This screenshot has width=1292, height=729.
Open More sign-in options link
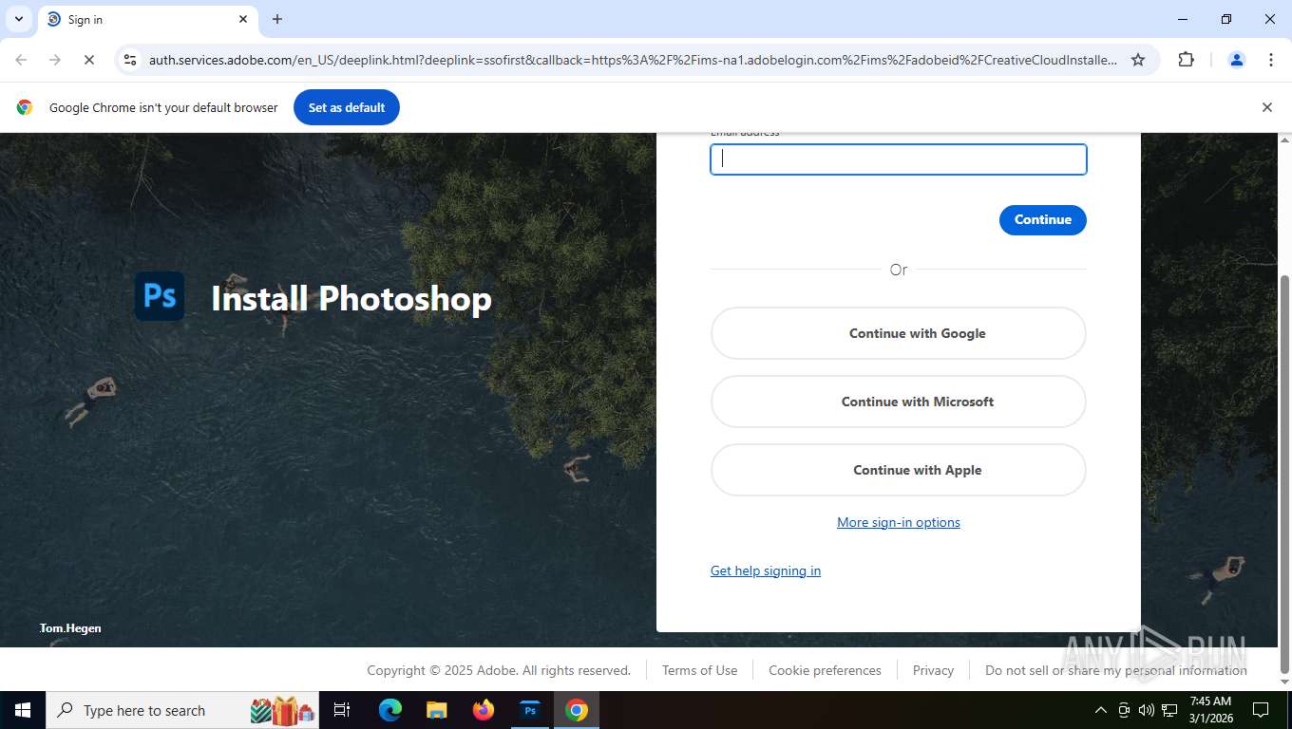tap(898, 522)
